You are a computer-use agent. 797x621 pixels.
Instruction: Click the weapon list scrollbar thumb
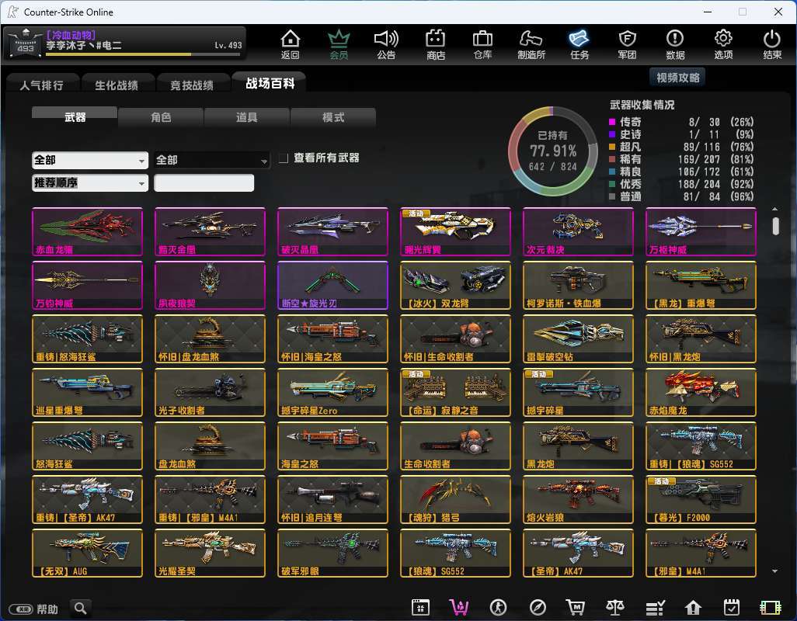pos(775,226)
